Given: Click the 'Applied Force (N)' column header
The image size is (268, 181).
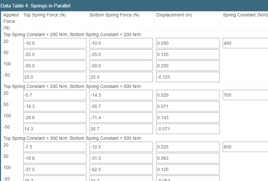Looking at the screenshot, I should pos(11,21).
